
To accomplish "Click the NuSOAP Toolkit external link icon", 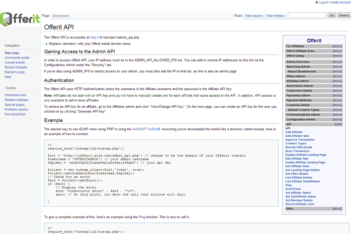I will click(x=159, y=129).
